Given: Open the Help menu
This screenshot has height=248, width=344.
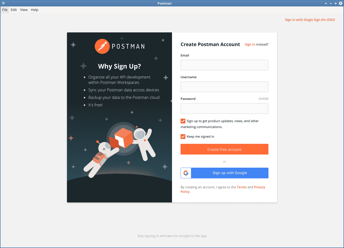Looking at the screenshot, I should [34, 10].
